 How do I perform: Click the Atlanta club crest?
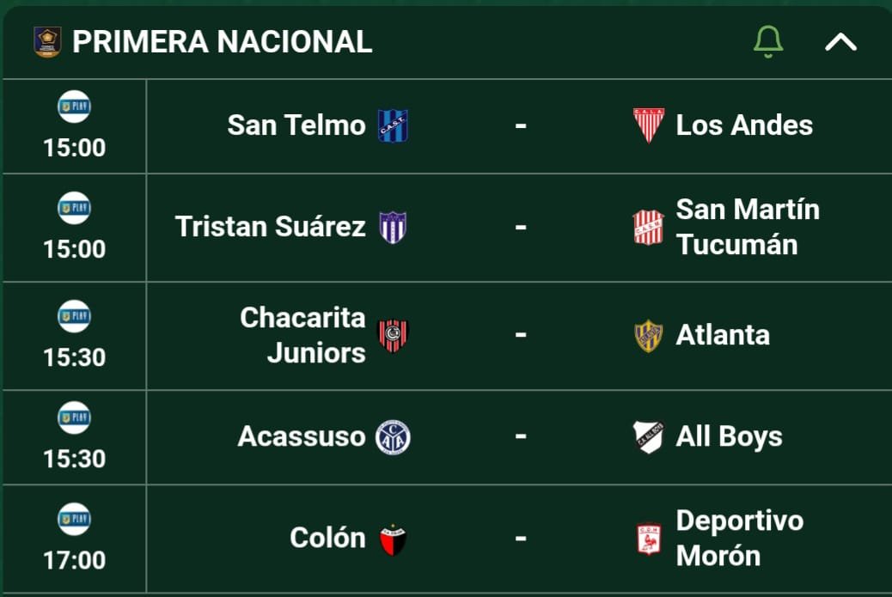(x=649, y=336)
